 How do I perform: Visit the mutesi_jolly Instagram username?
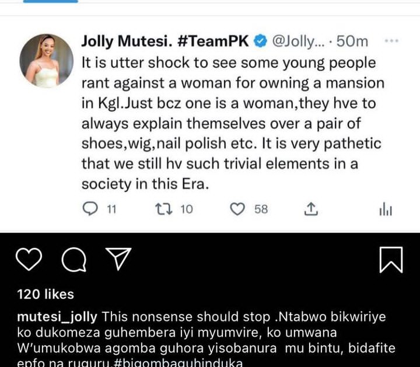(58, 317)
